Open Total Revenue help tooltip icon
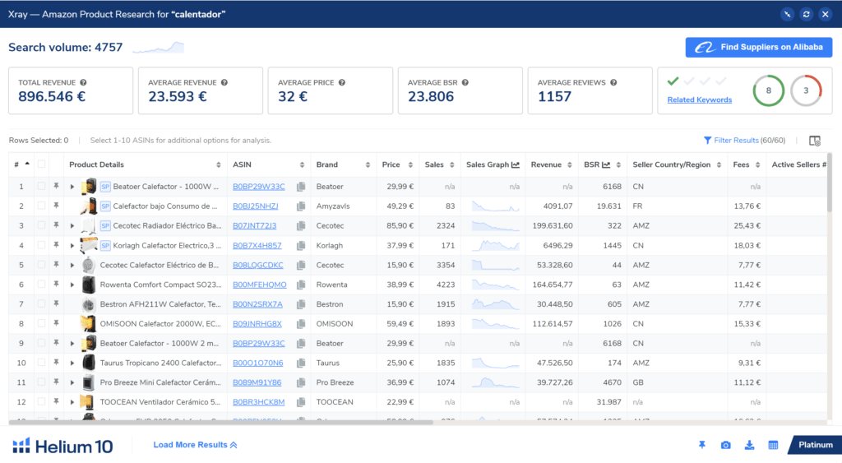The height and width of the screenshot is (463, 842). coord(83,83)
